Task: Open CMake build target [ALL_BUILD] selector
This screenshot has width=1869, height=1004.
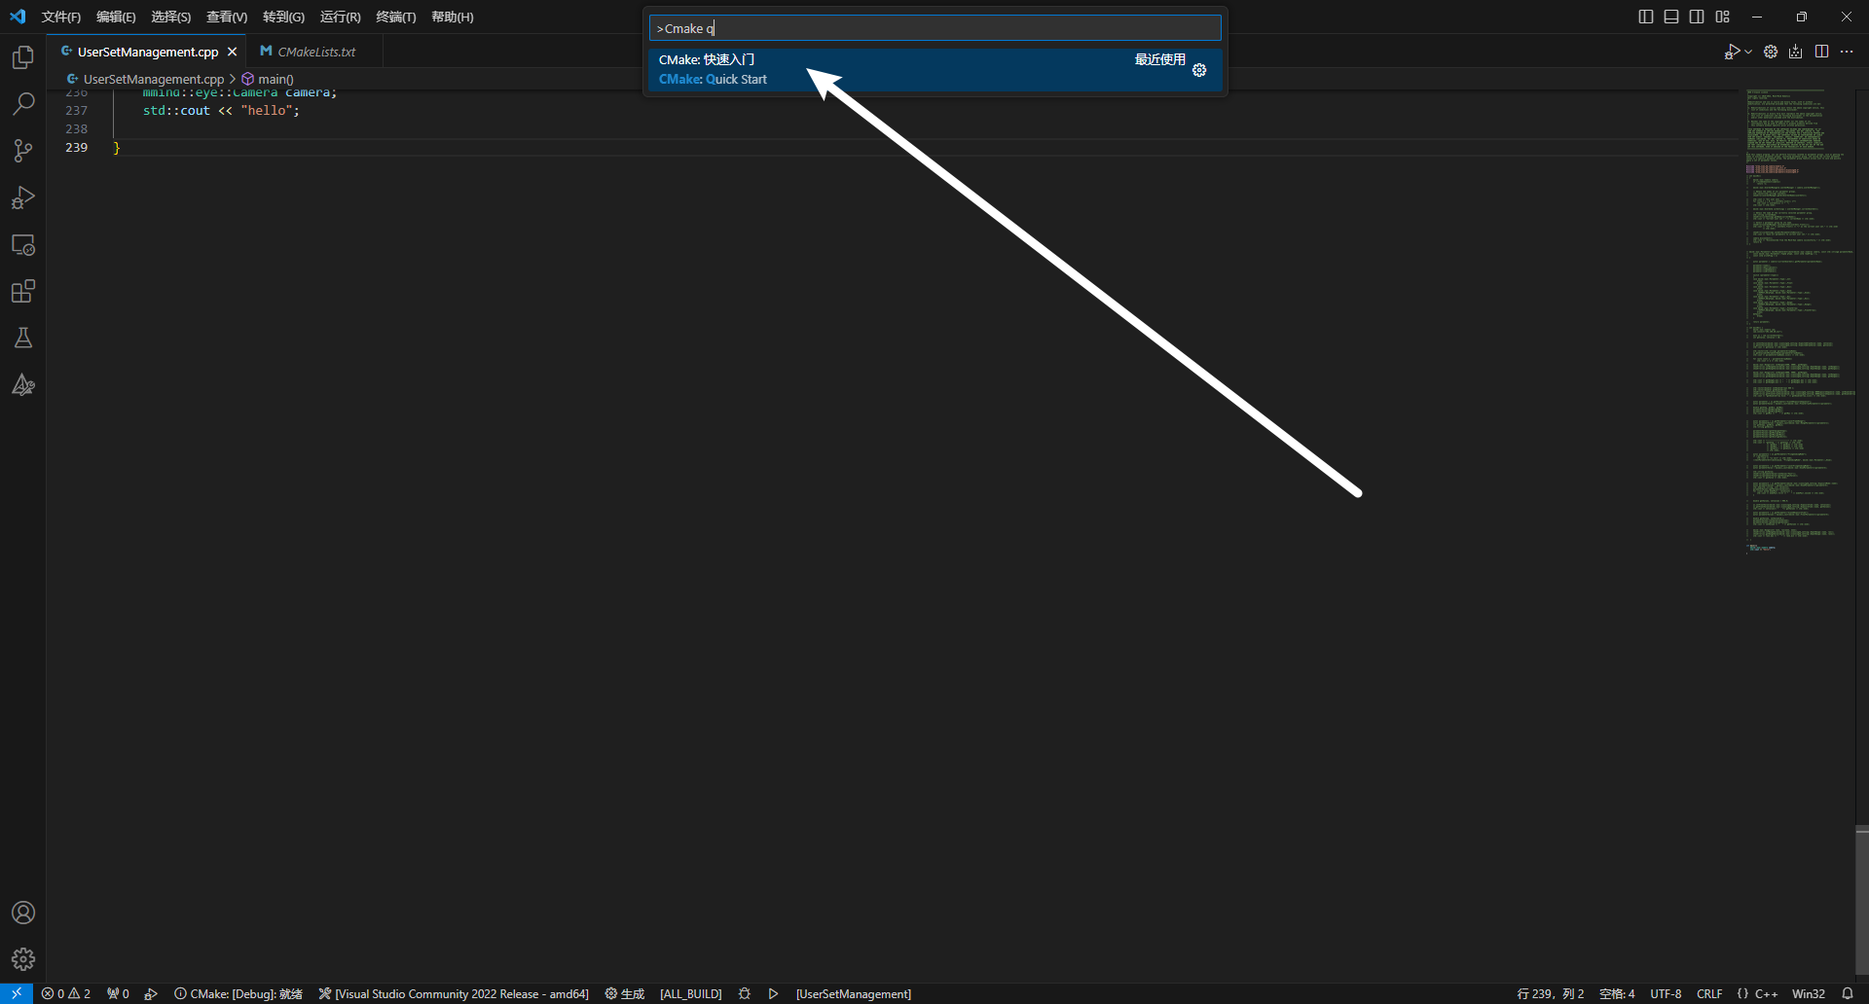Action: coord(690,993)
